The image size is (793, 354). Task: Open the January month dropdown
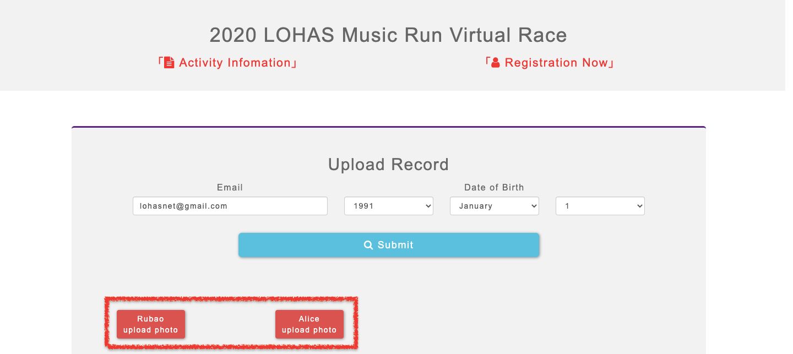pyautogui.click(x=495, y=206)
